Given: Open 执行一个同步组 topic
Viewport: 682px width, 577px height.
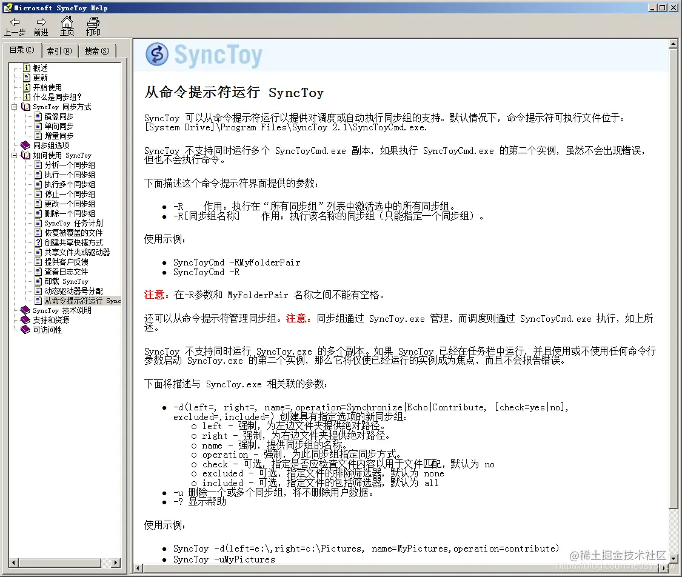Looking at the screenshot, I should (70, 175).
